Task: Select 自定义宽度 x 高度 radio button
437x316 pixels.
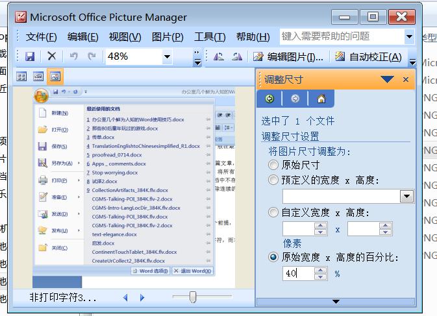Action: pyautogui.click(x=273, y=212)
